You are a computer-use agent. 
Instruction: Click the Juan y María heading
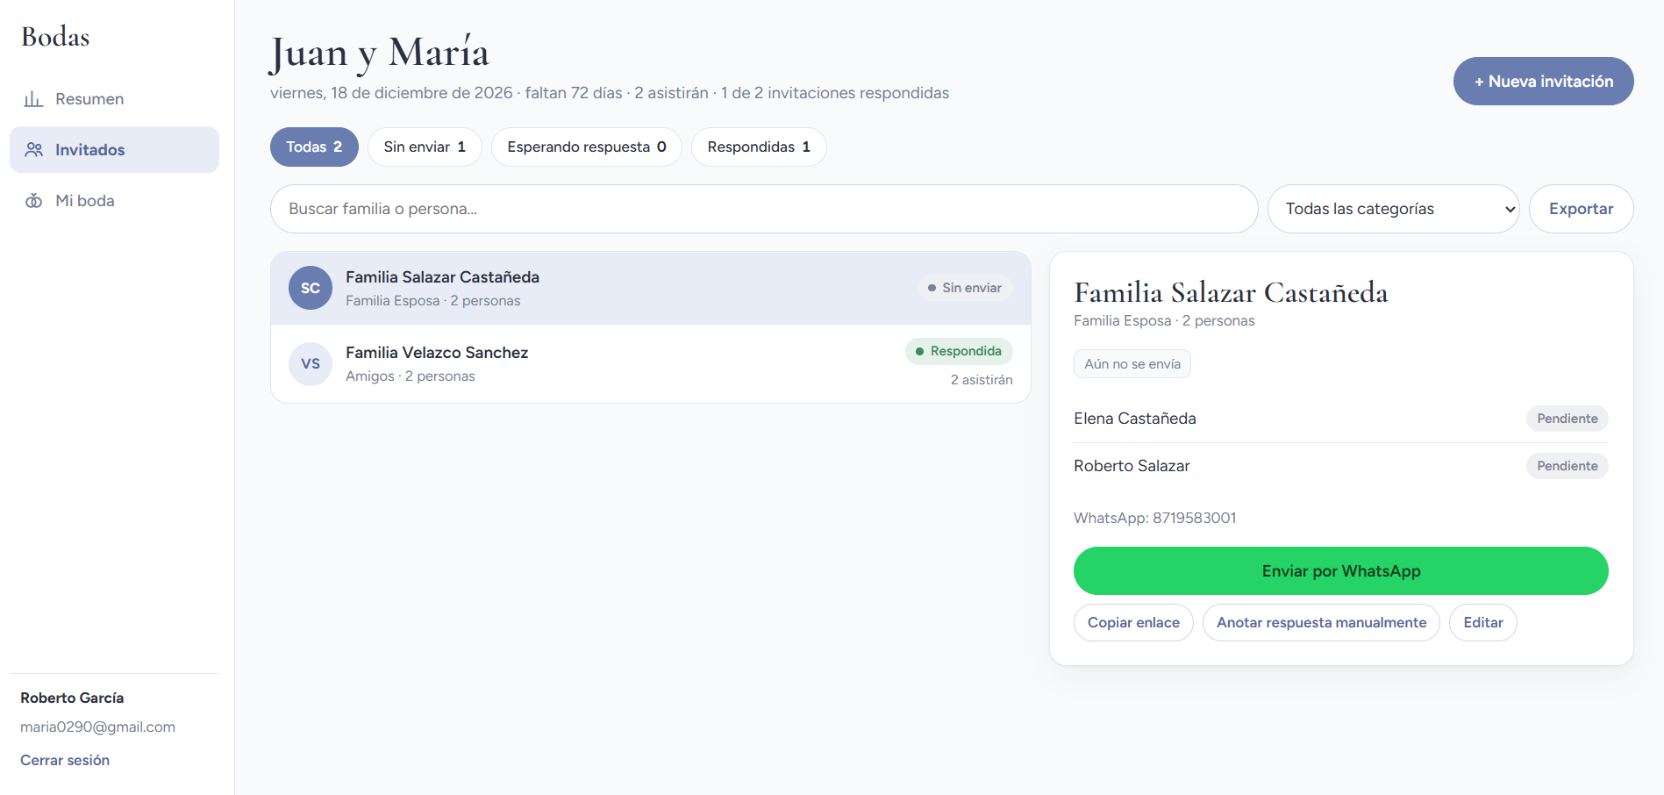tap(379, 53)
